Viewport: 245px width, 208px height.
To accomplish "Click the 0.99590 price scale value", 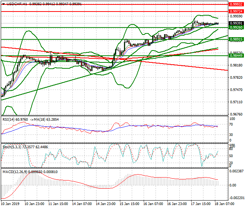I will (236, 16).
